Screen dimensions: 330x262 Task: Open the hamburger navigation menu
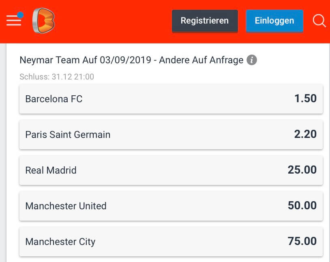(14, 20)
